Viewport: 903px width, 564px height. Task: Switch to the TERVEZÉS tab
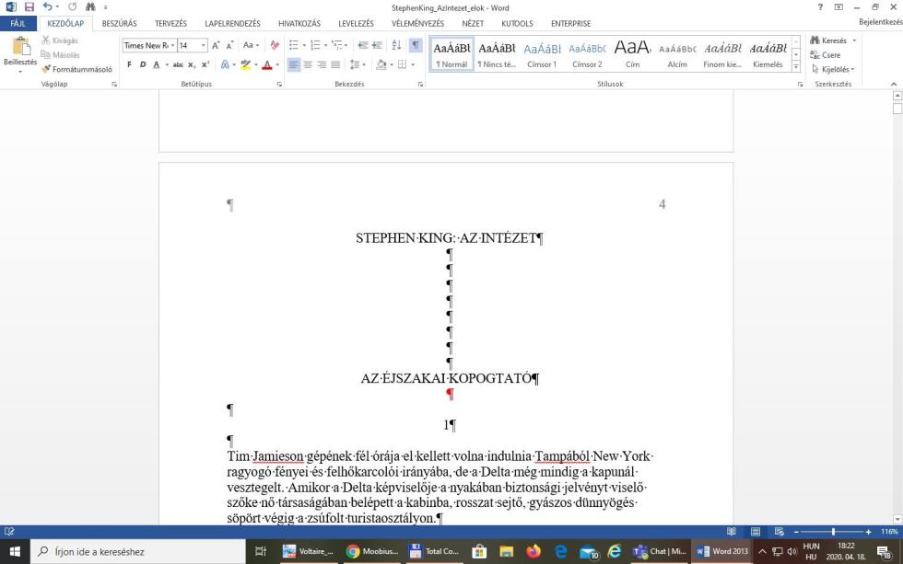click(x=170, y=24)
